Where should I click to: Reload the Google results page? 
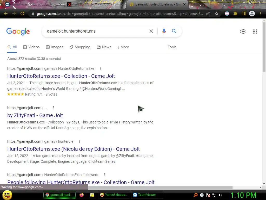pos(22,14)
